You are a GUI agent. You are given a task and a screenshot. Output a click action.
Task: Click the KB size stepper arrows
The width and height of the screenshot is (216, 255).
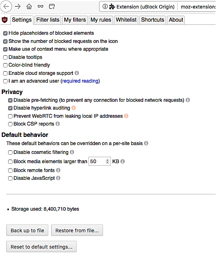[107, 161]
